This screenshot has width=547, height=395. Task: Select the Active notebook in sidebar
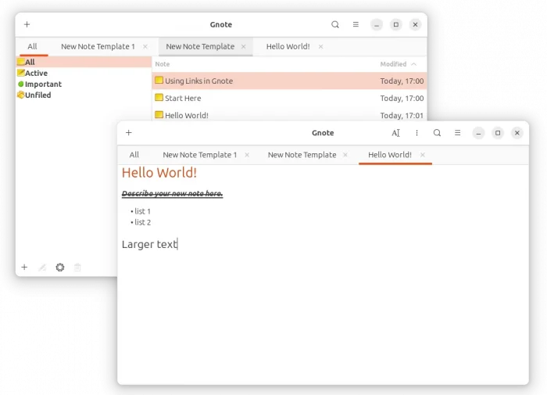pos(36,74)
